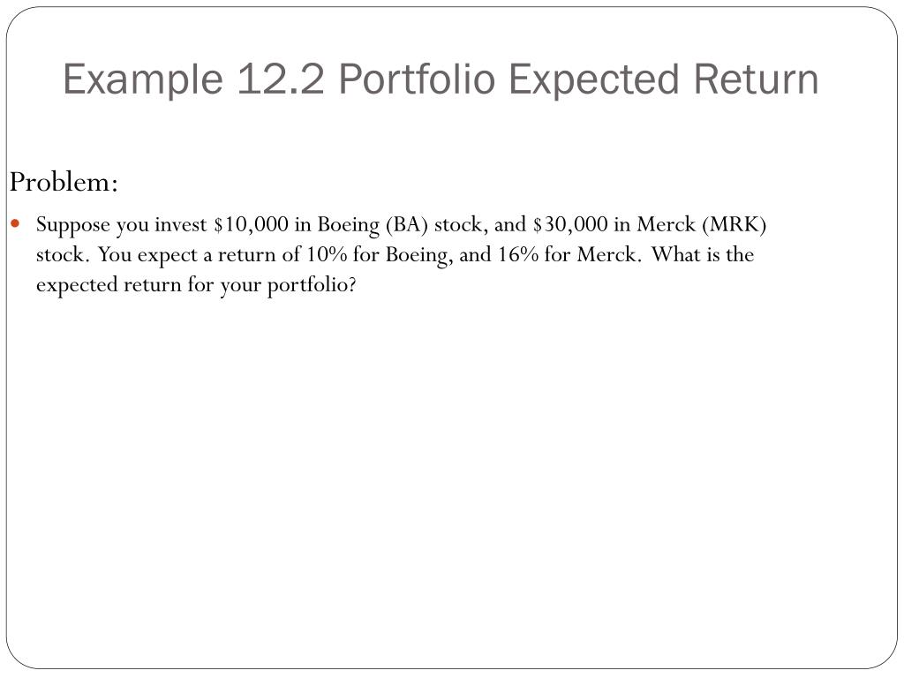
Task: Click the number '12.2' in the title
Action: tap(281, 79)
